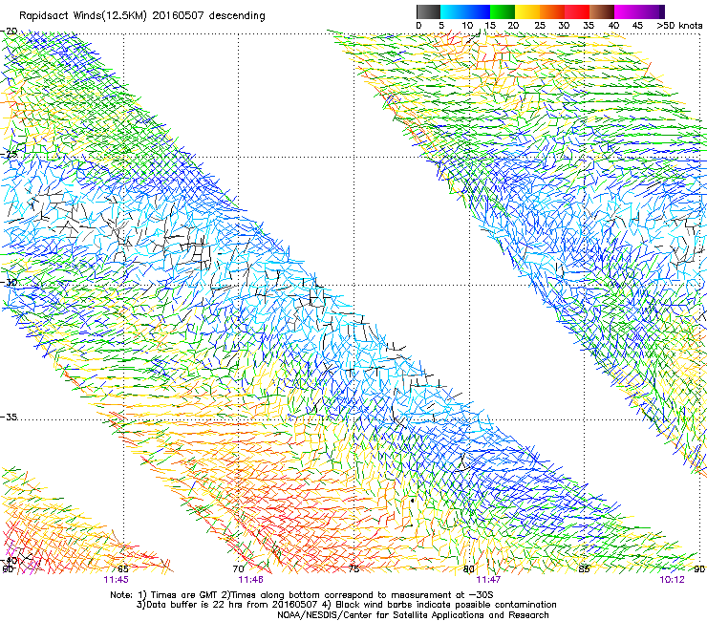Click the NOAA/NESDIS credit line
This screenshot has height=621, width=707.
(x=413, y=615)
